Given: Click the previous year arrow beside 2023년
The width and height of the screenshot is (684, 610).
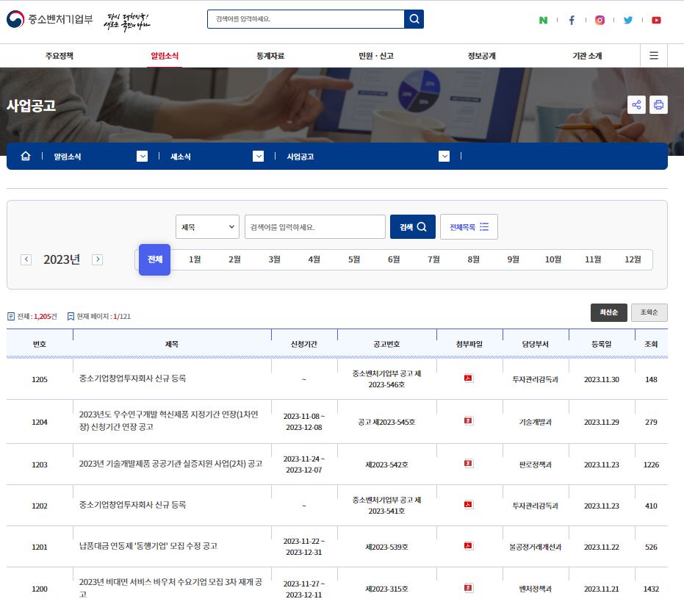Looking at the screenshot, I should tap(26, 259).
